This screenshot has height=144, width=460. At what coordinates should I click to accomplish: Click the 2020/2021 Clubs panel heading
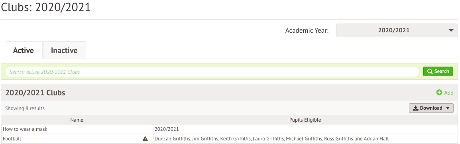click(35, 93)
